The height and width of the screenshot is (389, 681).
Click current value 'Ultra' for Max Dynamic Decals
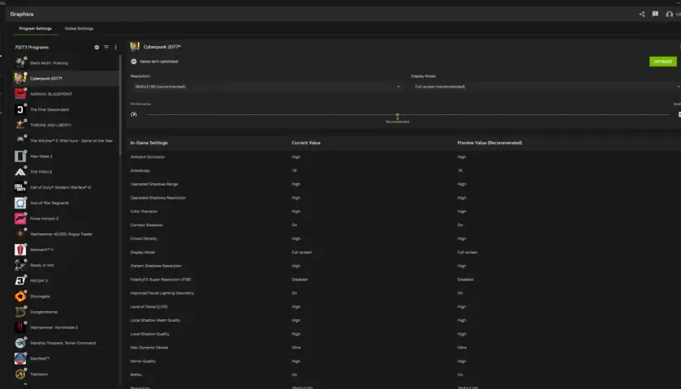pos(296,348)
